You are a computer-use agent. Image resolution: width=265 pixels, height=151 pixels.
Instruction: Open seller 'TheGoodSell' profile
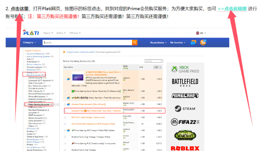[129, 110]
